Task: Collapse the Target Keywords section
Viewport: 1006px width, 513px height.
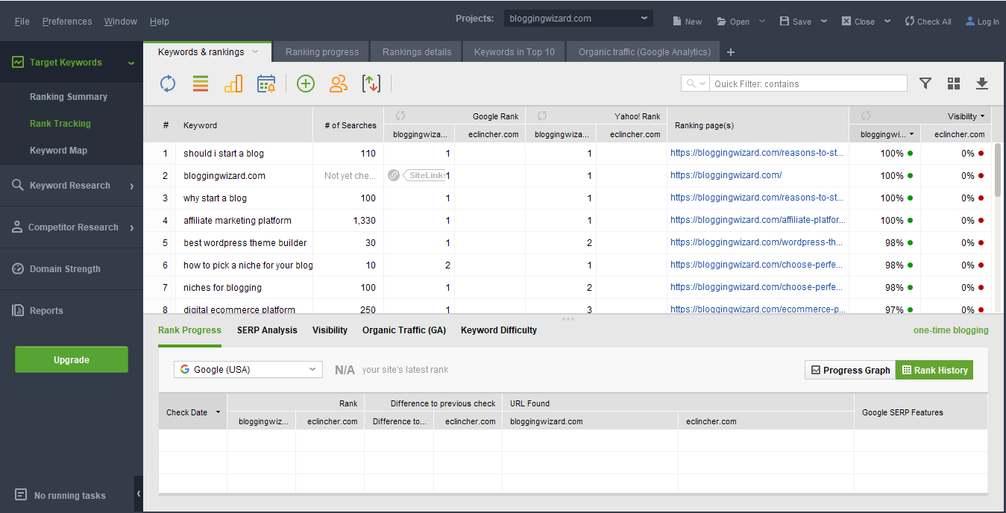Action: (131, 63)
